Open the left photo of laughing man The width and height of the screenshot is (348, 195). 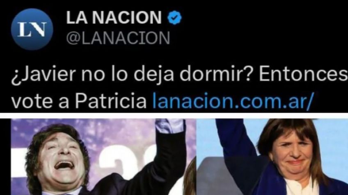[x=103, y=157]
